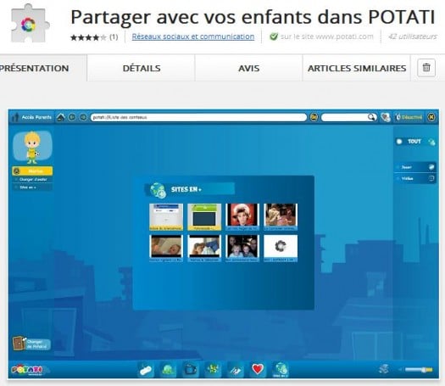
Task: Click the home icon in Potati toolbar
Action: coord(60,117)
